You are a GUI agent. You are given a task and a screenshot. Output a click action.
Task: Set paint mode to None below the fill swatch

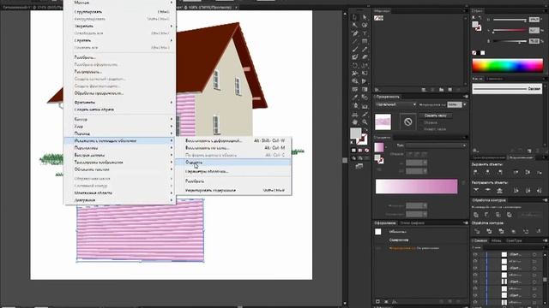(x=366, y=151)
